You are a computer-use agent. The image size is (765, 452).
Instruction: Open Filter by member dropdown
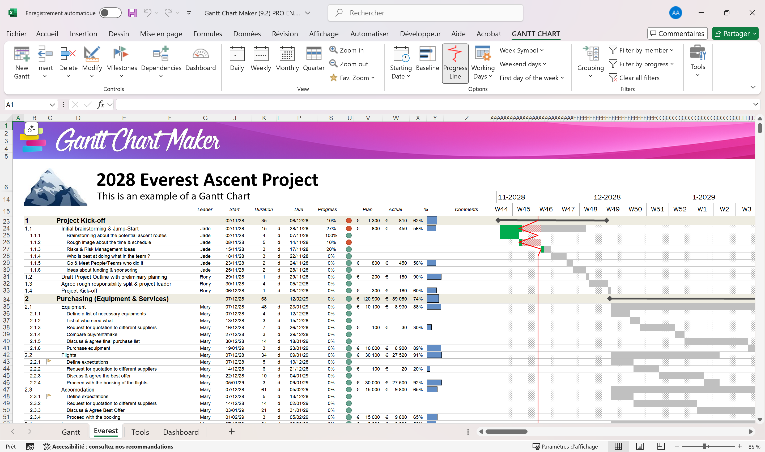click(643, 50)
